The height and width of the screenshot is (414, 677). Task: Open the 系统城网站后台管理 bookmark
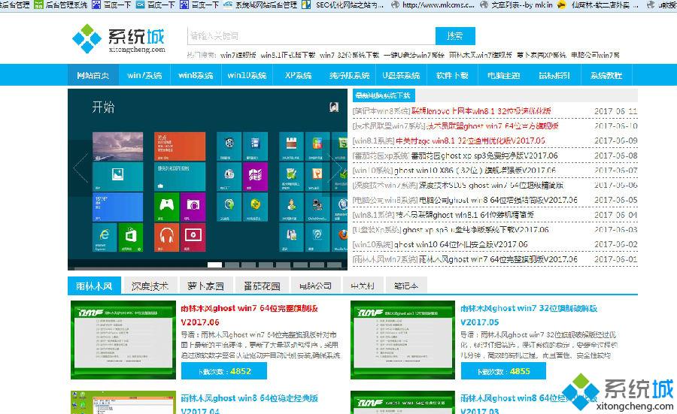[x=260, y=5]
